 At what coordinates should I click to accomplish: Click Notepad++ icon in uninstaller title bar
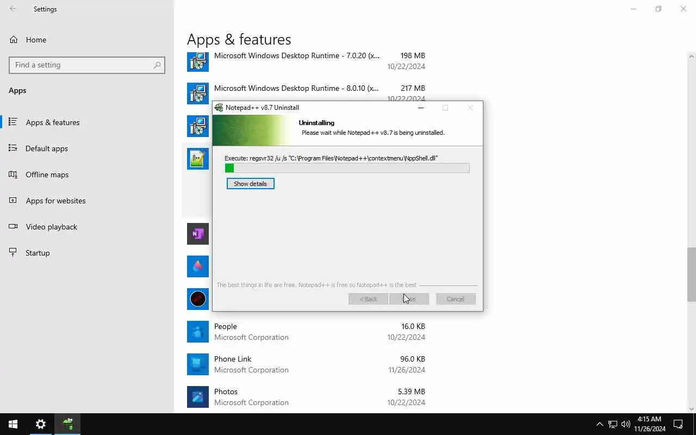[x=219, y=108]
